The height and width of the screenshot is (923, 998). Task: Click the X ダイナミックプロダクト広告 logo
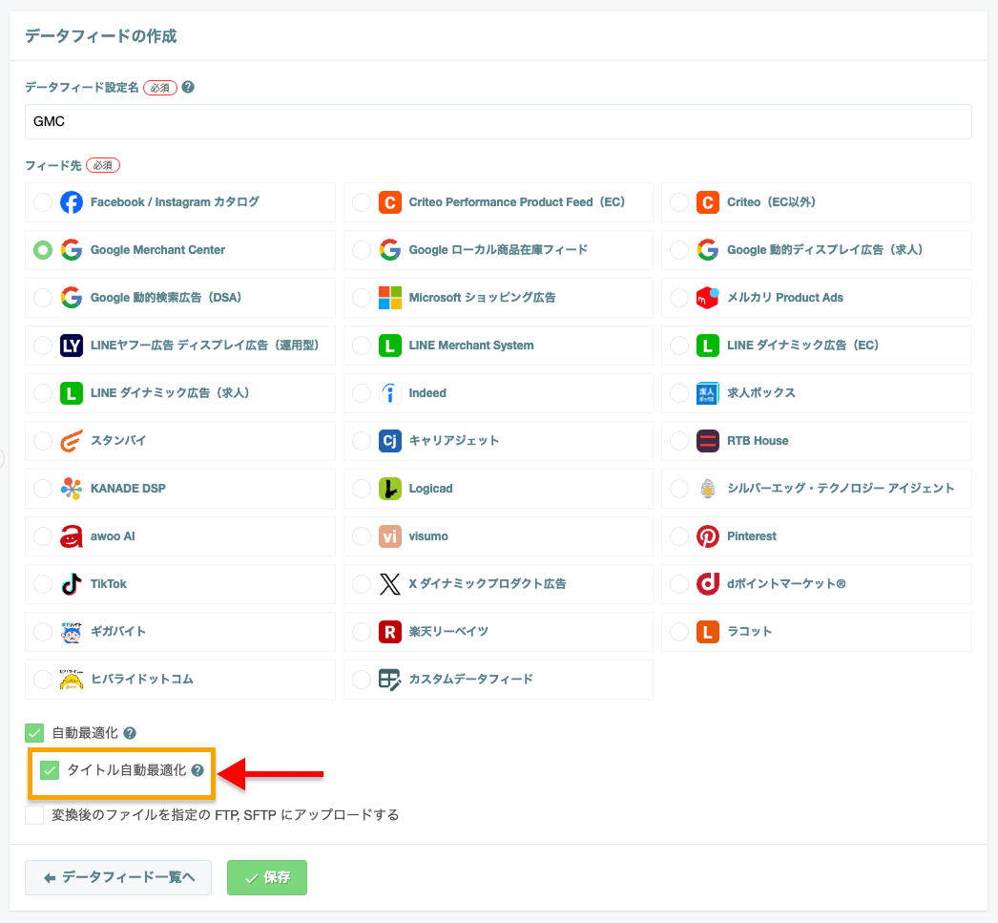[389, 584]
